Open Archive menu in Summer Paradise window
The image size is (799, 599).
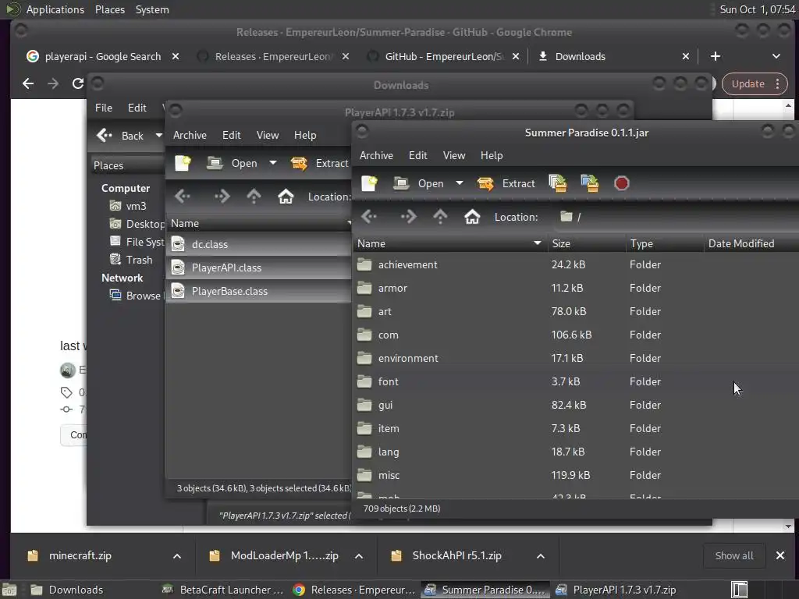coord(377,155)
